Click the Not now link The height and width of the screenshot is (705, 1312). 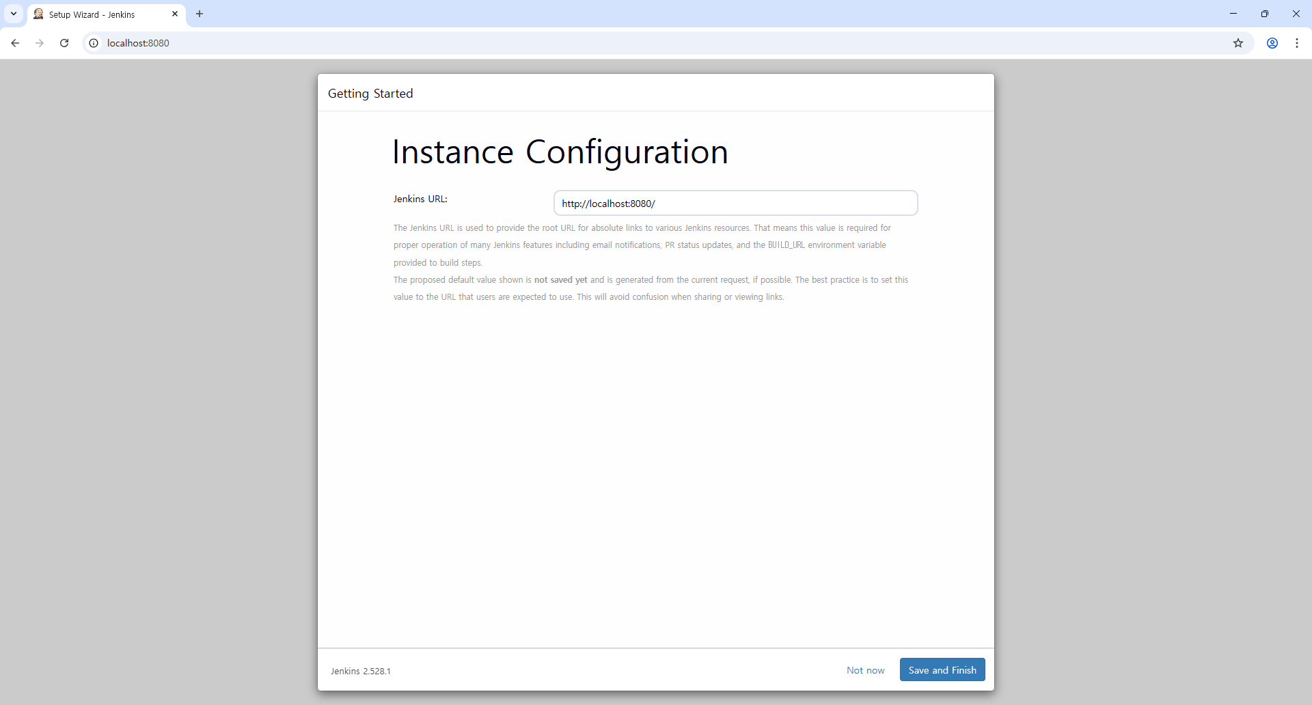[865, 670]
